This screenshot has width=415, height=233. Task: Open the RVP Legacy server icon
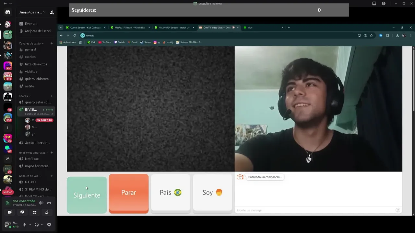tap(8, 55)
